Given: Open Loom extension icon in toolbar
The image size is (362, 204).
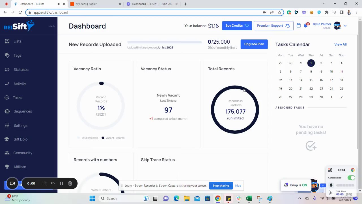Looking at the screenshot, I should pos(304,12).
